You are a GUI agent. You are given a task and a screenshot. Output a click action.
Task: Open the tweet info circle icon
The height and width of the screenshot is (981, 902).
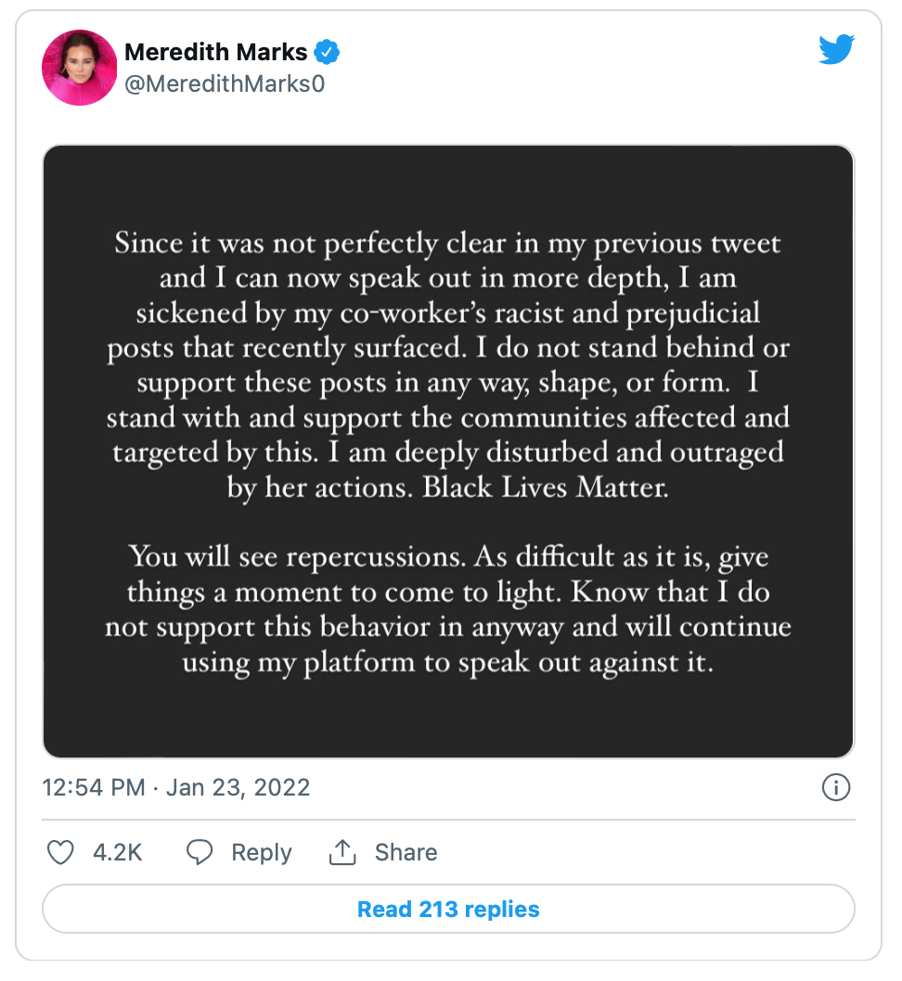(x=835, y=787)
